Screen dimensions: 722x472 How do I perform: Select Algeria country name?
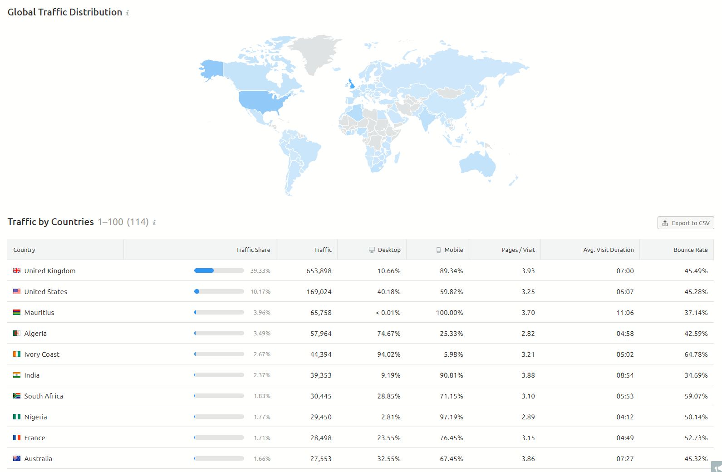point(35,334)
